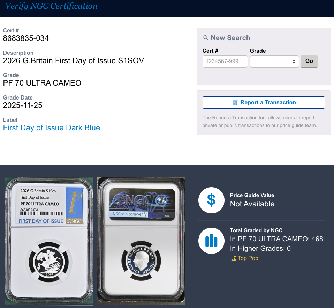Click the Cert # search input field

pos(225,61)
